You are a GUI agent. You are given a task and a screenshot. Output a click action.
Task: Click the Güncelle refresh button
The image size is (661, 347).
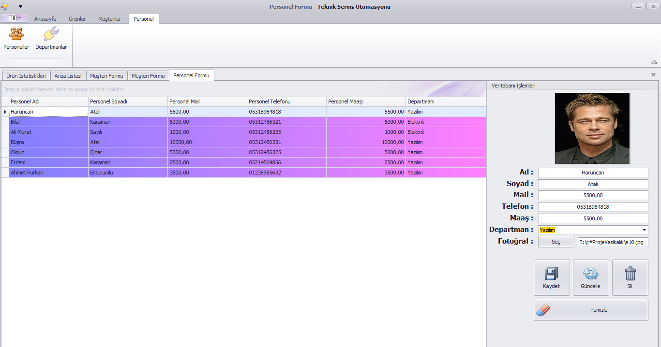(x=591, y=277)
